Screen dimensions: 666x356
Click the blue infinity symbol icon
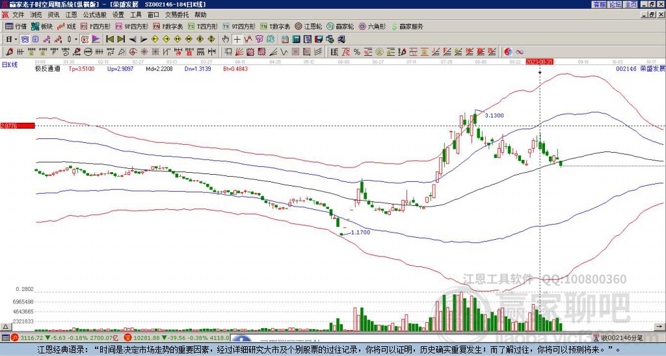pos(520,51)
